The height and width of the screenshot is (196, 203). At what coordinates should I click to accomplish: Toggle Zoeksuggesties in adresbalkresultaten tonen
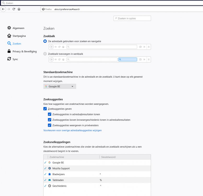coord(49,114)
